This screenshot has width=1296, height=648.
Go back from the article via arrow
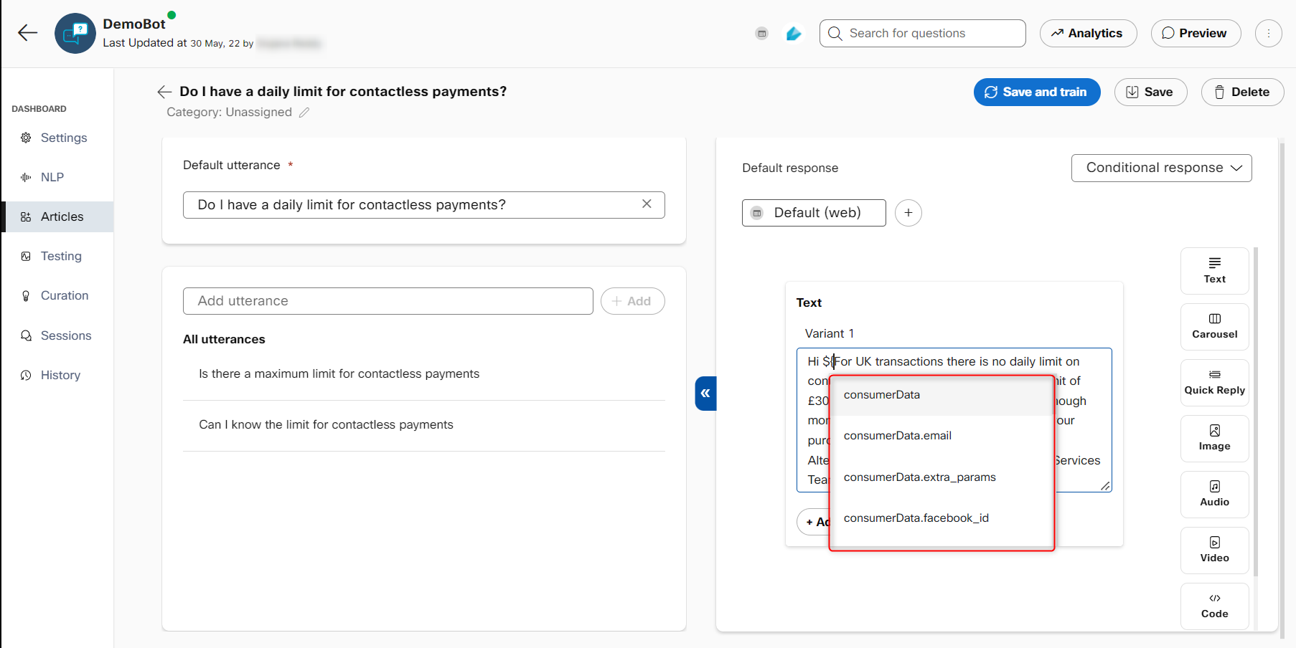[164, 92]
